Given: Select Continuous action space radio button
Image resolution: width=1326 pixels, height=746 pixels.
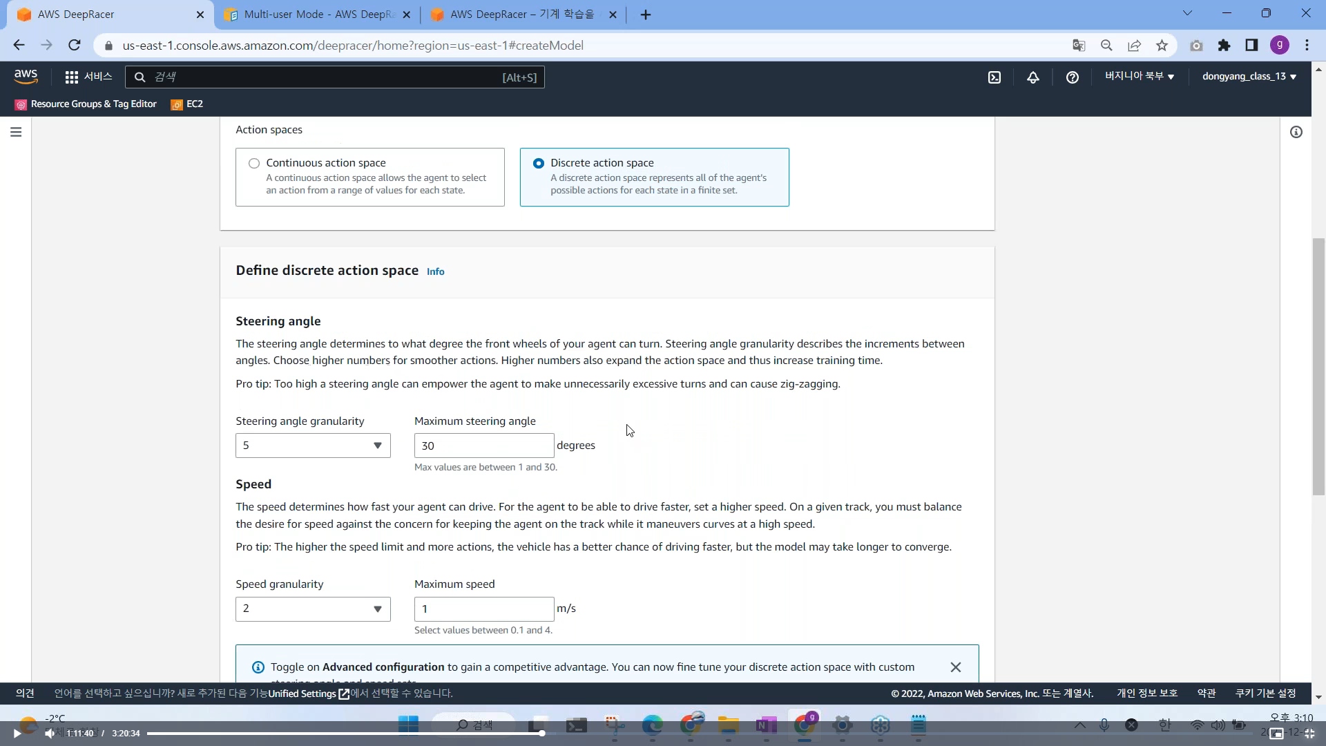Looking at the screenshot, I should click(254, 164).
